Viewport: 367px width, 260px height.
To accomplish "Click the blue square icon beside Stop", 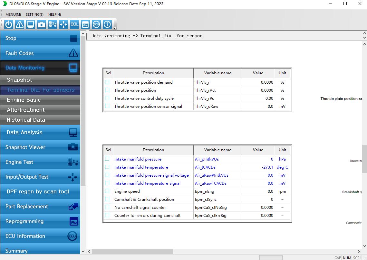I will tap(73, 38).
